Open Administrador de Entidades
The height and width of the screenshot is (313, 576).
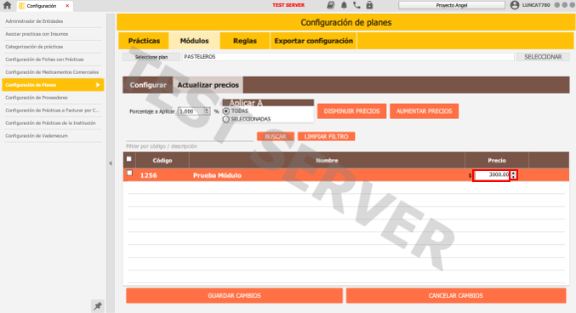(x=34, y=21)
